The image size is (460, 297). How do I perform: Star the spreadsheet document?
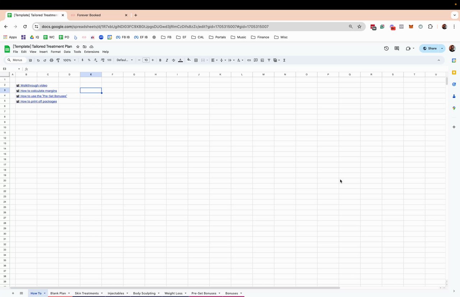[x=78, y=47]
